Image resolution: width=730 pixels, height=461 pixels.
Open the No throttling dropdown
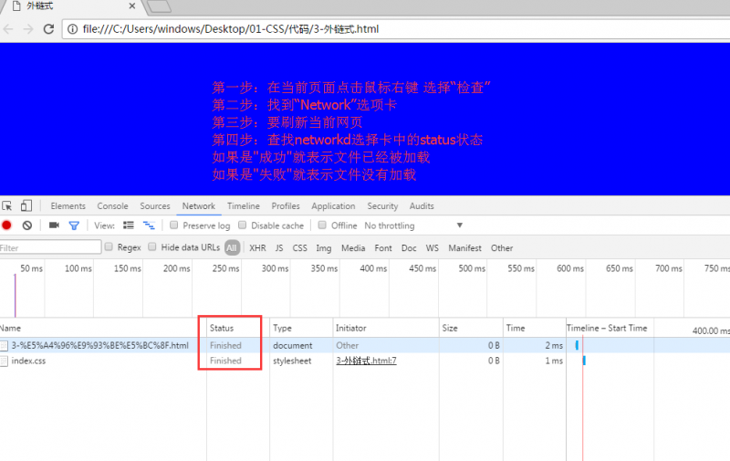coord(413,225)
